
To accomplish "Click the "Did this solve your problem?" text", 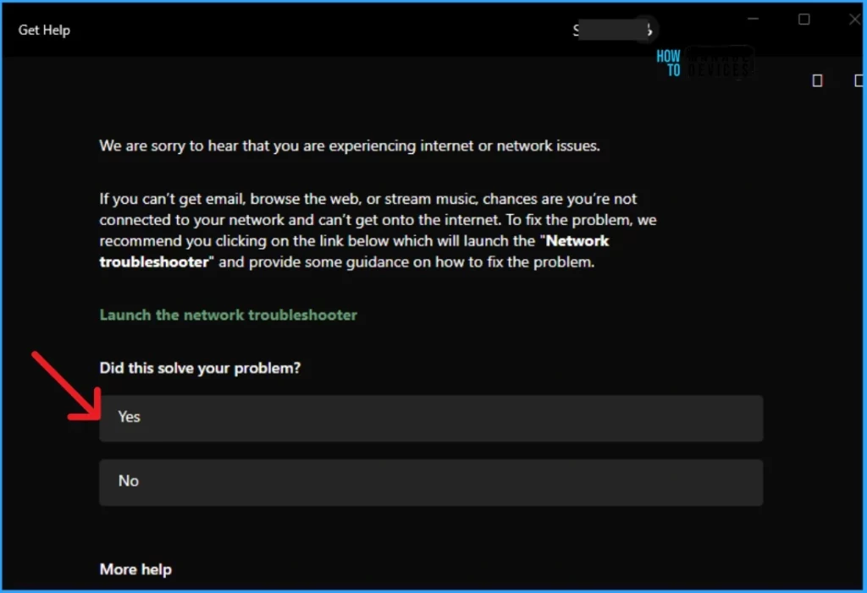I will (x=200, y=368).
